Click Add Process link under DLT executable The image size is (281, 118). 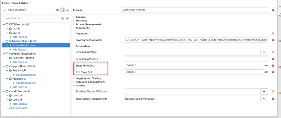pos(20,37)
